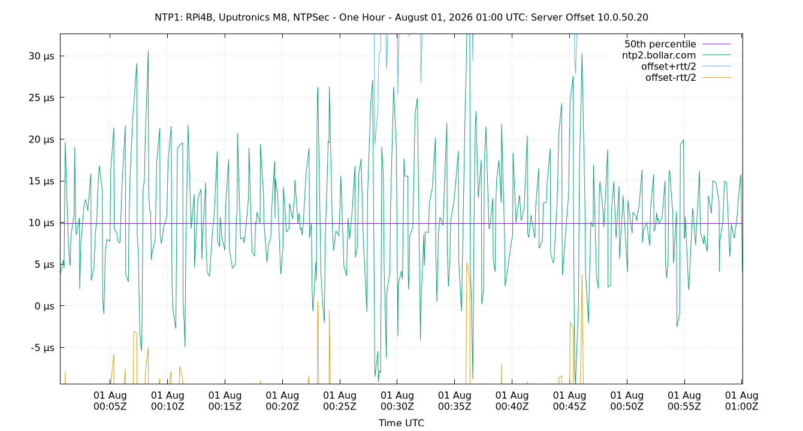The width and height of the screenshot is (803, 431).
Task: Click the '25 µs' y-axis label
Action: coord(40,98)
